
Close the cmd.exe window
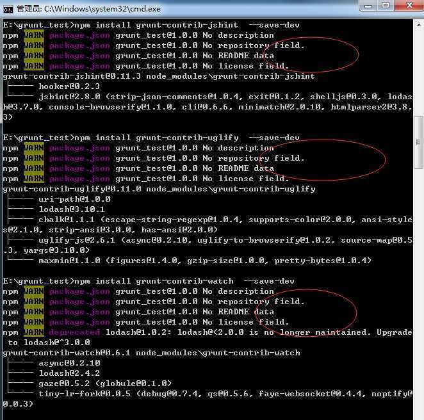pos(409,5)
